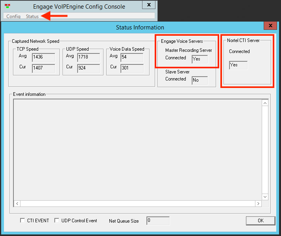Image resolution: width=281 pixels, height=236 pixels.
Task: Click the 'UDP Speed' group title
Action: (78, 49)
